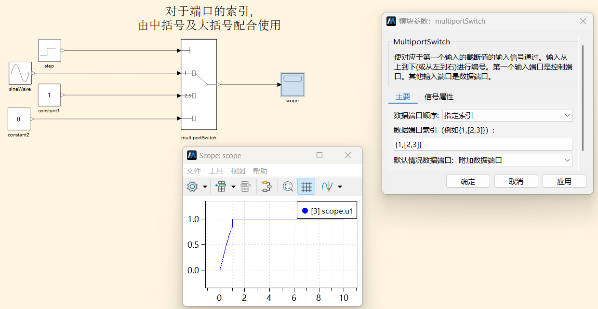Image resolution: width=598 pixels, height=309 pixels.
Task: Open the 数据端口顺序 dropdown
Action: click(x=507, y=116)
